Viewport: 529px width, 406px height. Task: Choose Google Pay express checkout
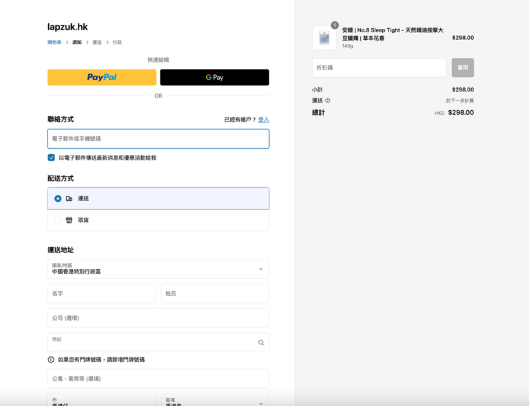pyautogui.click(x=215, y=77)
